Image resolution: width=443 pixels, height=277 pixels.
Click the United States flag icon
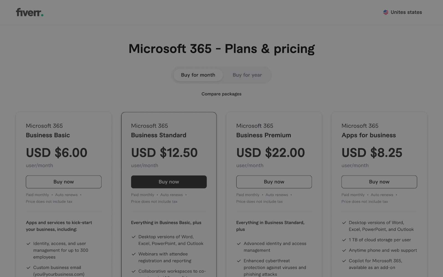pos(386,12)
